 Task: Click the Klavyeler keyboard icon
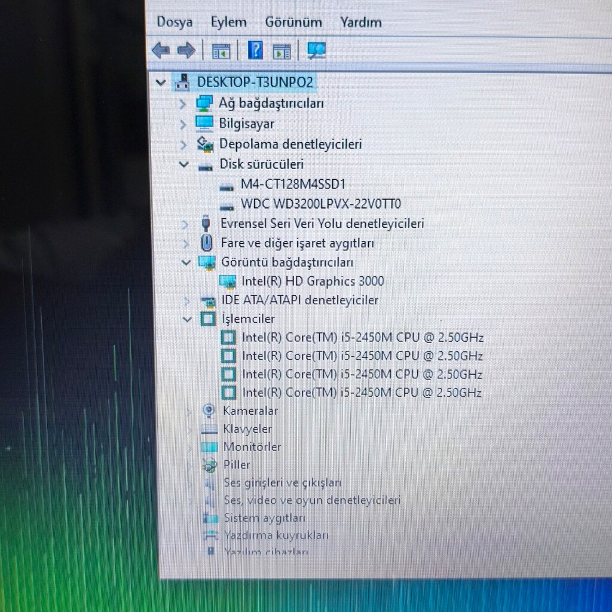coord(209,429)
